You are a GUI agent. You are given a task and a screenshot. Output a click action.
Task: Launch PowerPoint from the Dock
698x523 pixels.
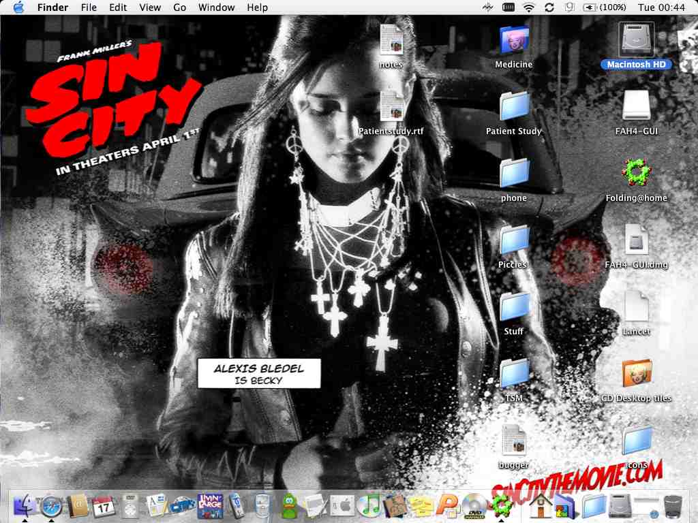pyautogui.click(x=448, y=506)
